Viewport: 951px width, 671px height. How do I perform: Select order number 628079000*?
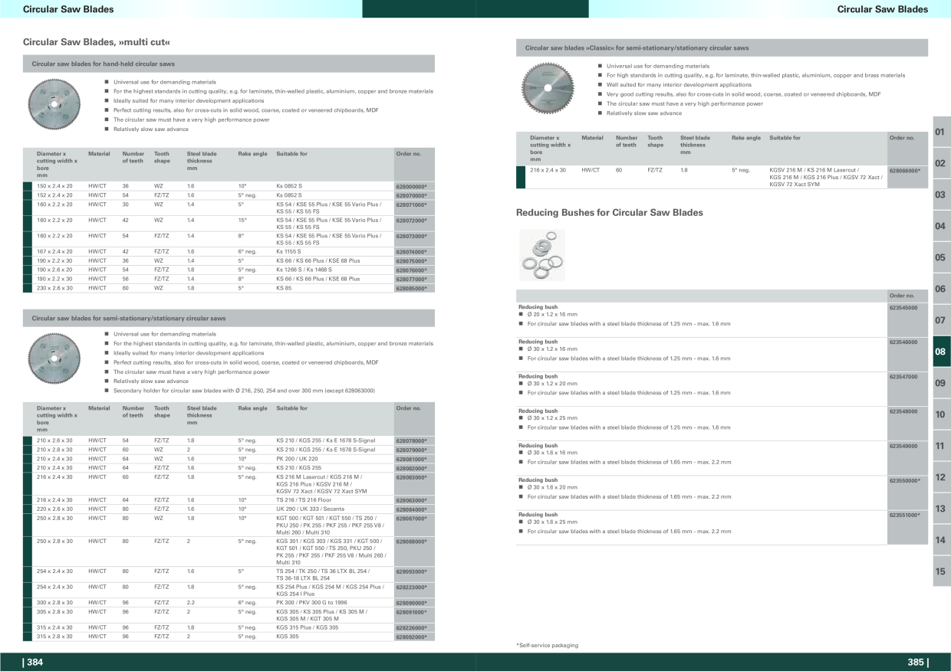tap(411, 450)
